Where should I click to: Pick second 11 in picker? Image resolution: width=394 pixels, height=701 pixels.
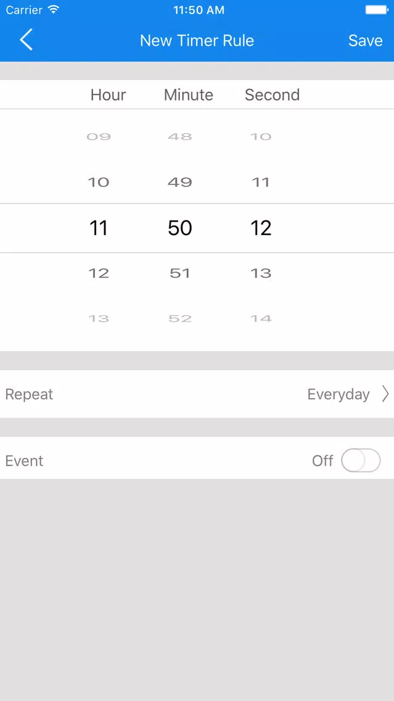(261, 182)
